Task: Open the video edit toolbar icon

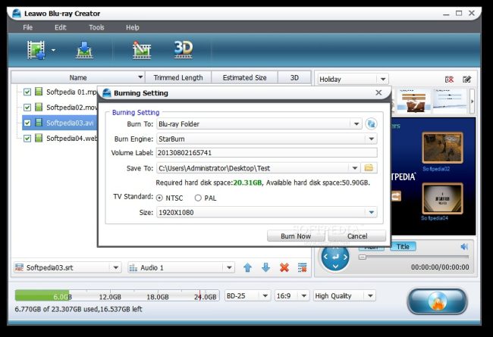Action: click(142, 50)
